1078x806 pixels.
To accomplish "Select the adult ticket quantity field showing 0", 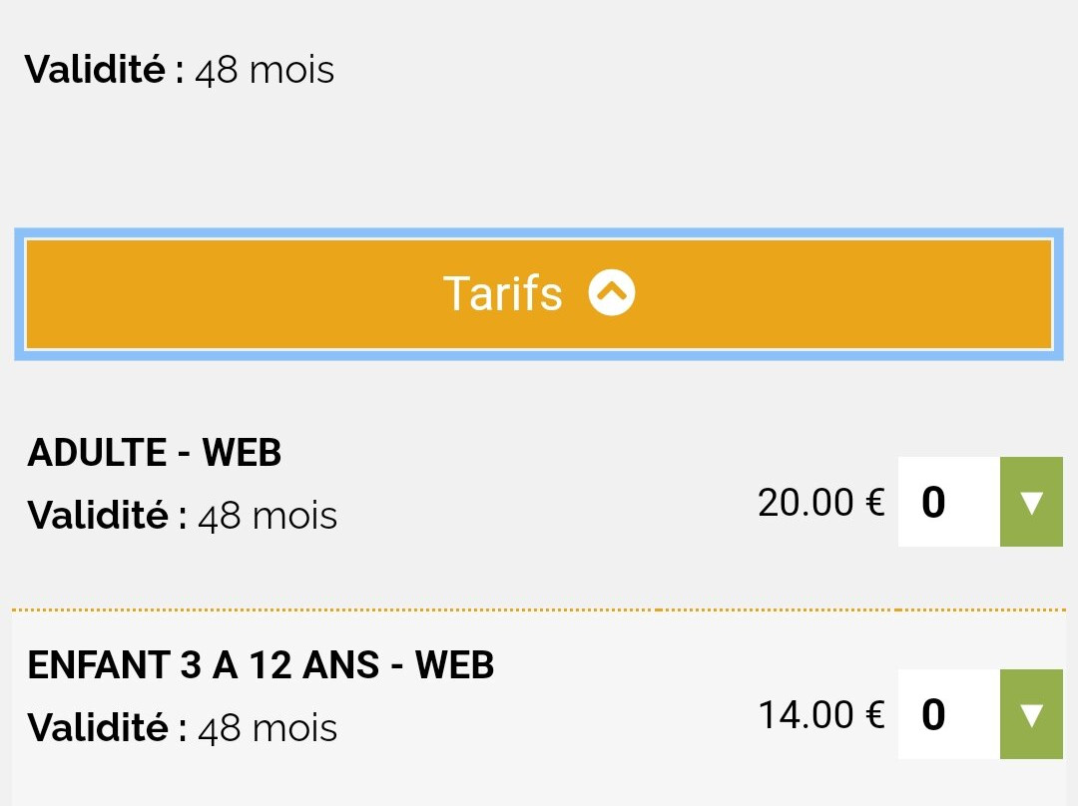I will click(949, 502).
